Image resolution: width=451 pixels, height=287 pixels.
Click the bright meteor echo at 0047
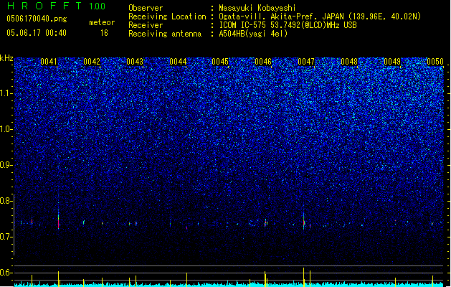click(304, 221)
